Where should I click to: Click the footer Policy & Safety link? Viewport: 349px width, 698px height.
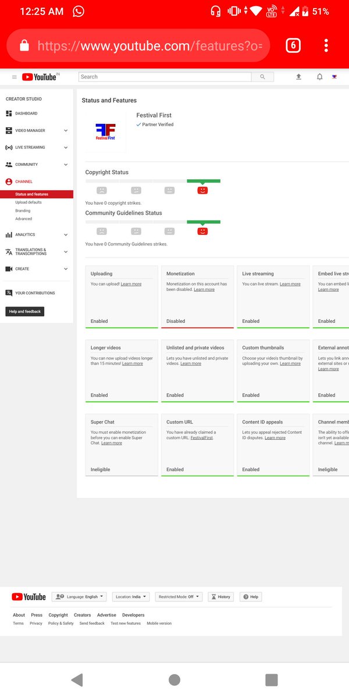coord(61,623)
